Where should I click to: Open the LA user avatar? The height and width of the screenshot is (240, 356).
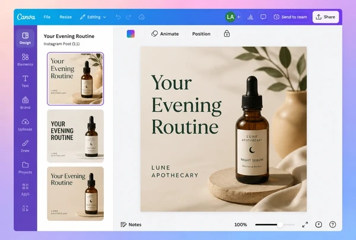[230, 17]
